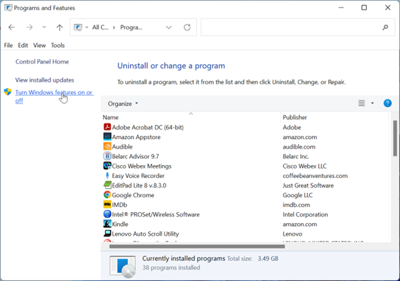Select the EditPad Lite icon
Image resolution: width=400 pixels, height=281 pixels.
107,185
